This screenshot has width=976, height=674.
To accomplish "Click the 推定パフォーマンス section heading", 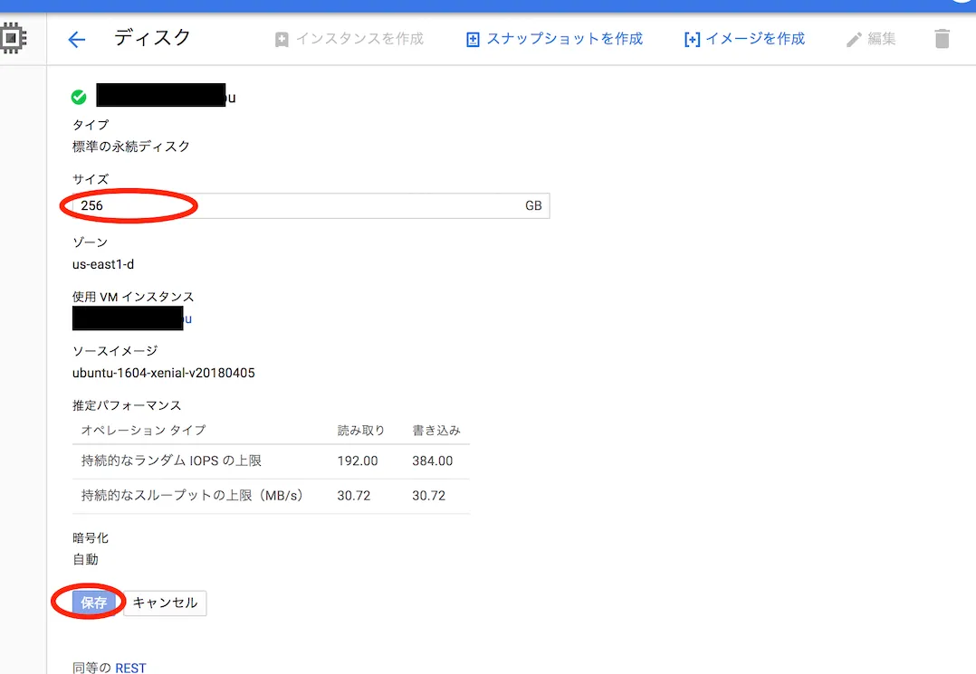I will pos(127,405).
